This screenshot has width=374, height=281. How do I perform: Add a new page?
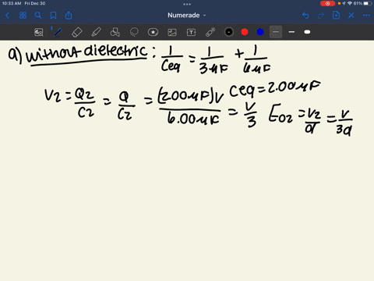[336, 16]
